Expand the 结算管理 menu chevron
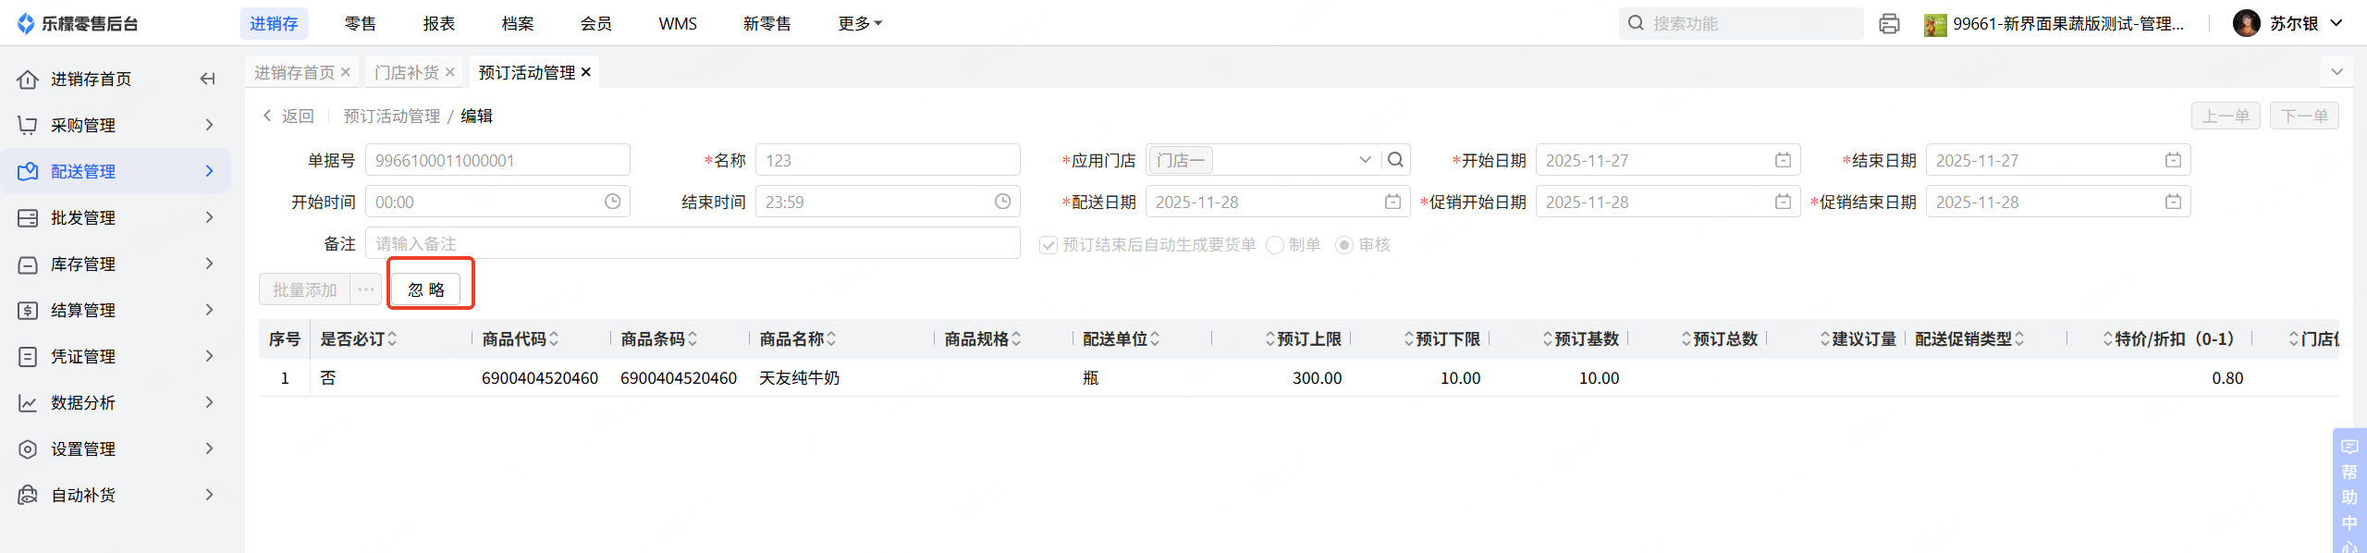 [209, 310]
